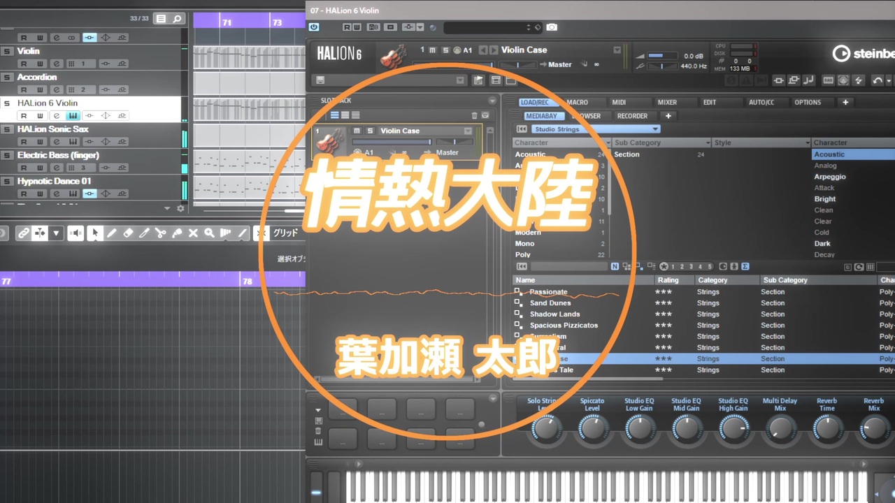Pick the Split scissors tool
The height and width of the screenshot is (503, 895).
click(x=160, y=233)
